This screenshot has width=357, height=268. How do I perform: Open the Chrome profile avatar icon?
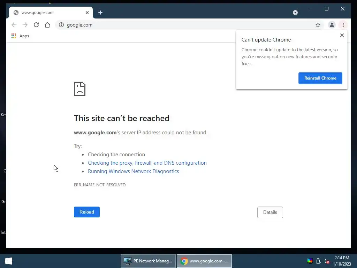pyautogui.click(x=332, y=25)
